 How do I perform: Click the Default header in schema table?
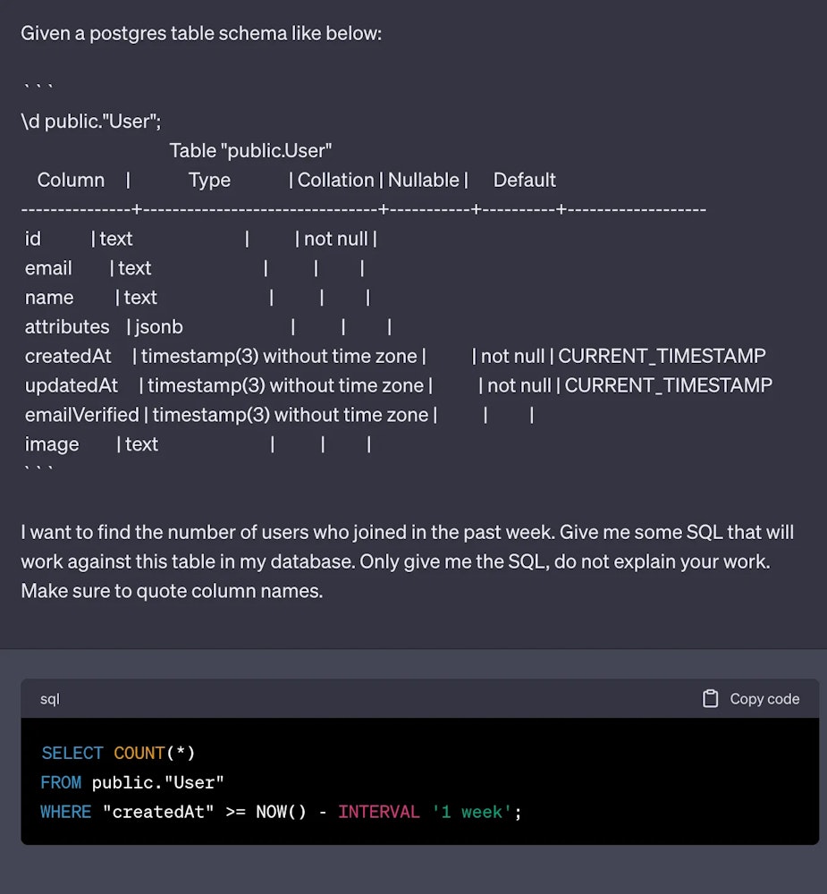click(524, 181)
